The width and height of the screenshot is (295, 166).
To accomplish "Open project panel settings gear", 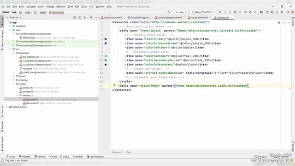I will point(91,18).
